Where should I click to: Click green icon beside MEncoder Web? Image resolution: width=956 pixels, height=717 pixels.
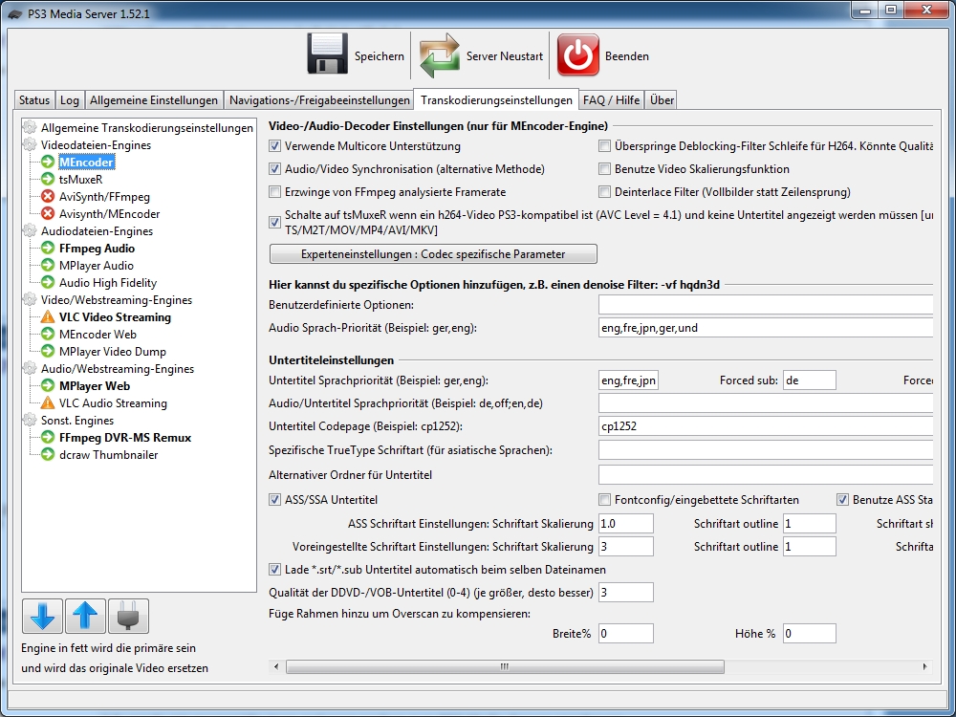(x=48, y=334)
